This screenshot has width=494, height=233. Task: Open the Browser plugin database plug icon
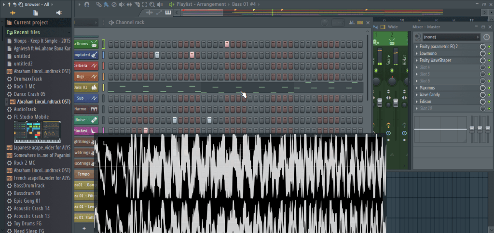[59, 13]
